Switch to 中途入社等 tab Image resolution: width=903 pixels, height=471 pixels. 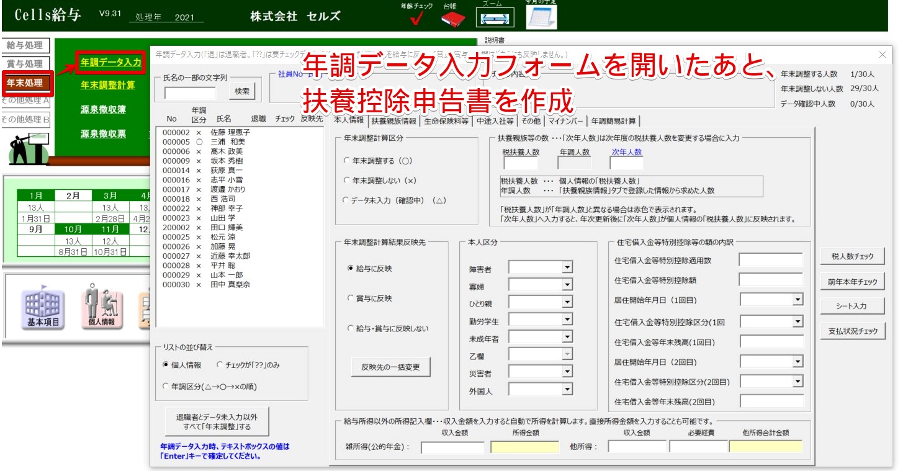tap(495, 121)
